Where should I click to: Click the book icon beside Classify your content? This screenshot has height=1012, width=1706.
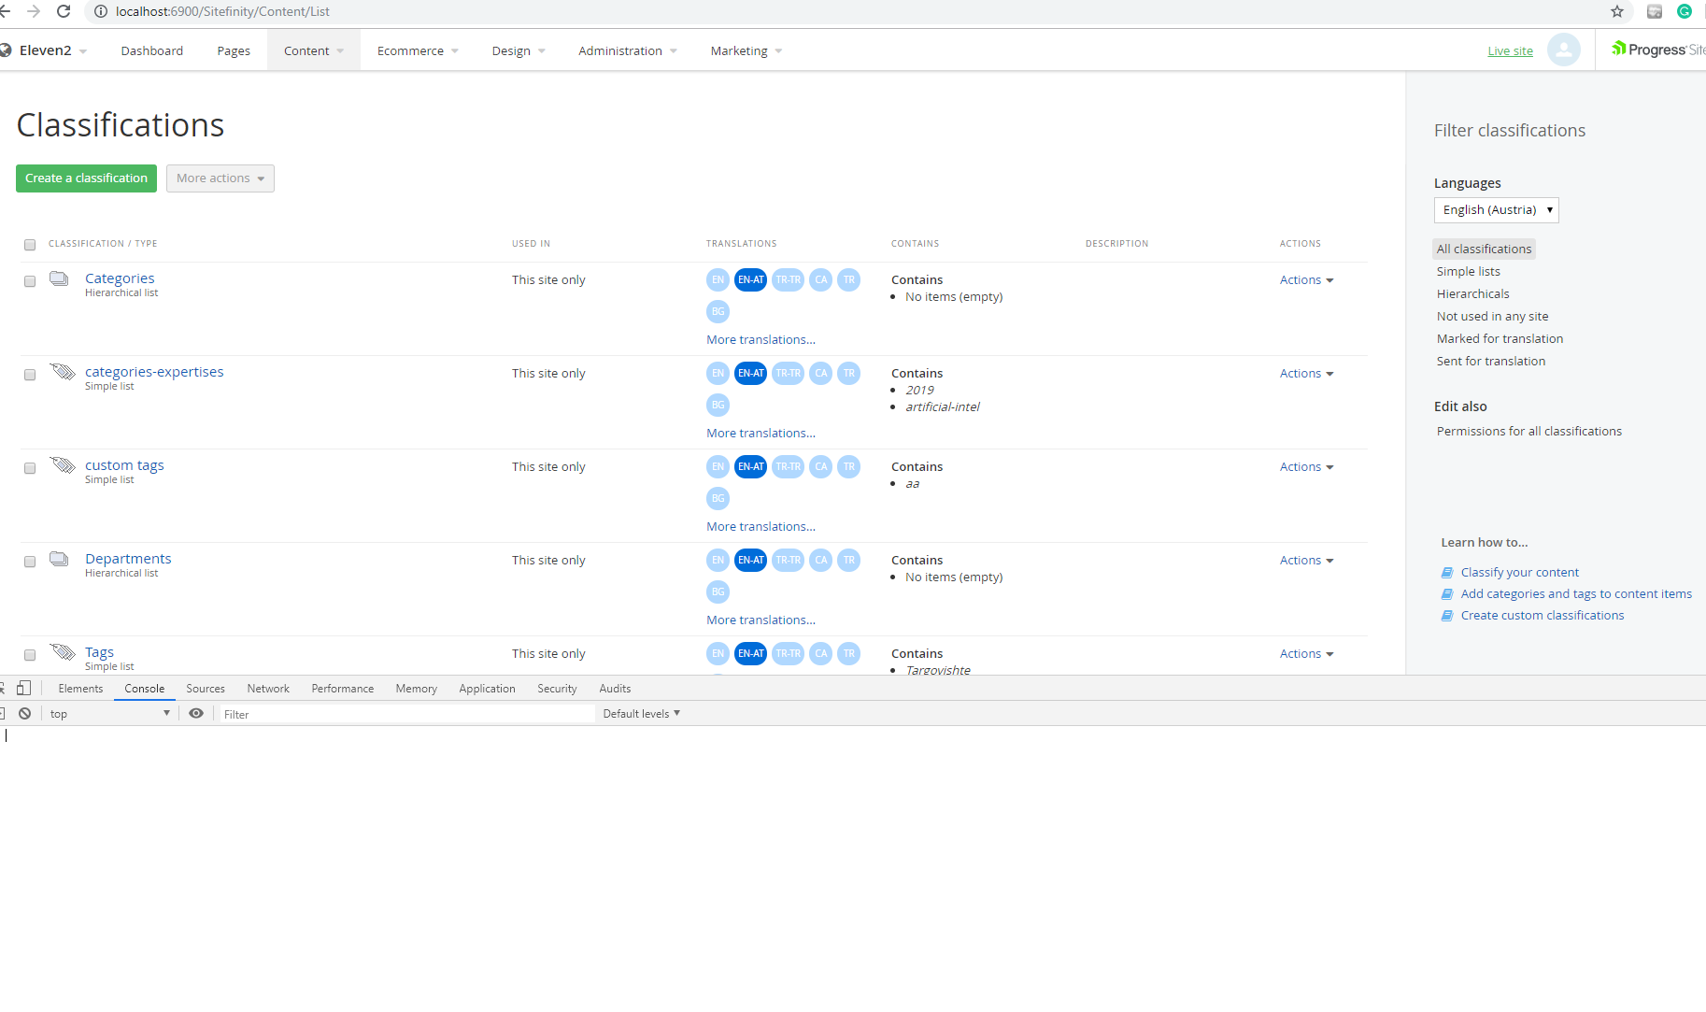click(x=1447, y=572)
